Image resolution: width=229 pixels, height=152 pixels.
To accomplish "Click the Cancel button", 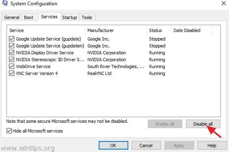I will point(146,145).
